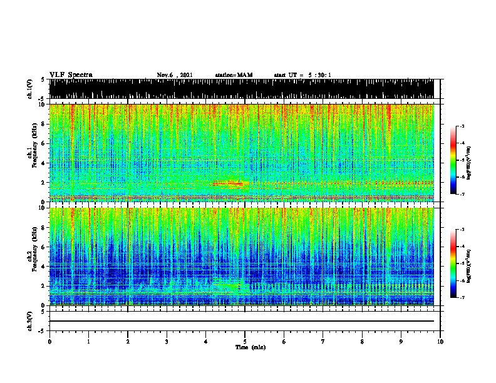Click the "ch.3(V)" axis label
Screen dimensions: 496x383
pos(30,321)
